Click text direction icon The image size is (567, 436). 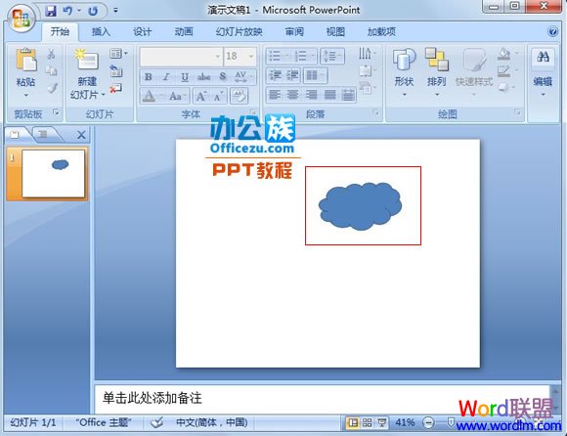[367, 54]
